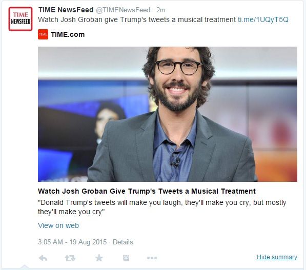The image size is (306, 270).
Task: Click the red TIME.com logo icon
Action: (43, 34)
